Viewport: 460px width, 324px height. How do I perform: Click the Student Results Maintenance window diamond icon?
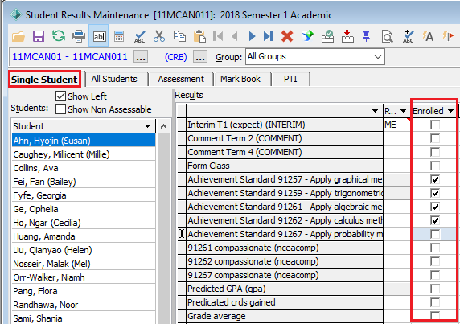16,14
